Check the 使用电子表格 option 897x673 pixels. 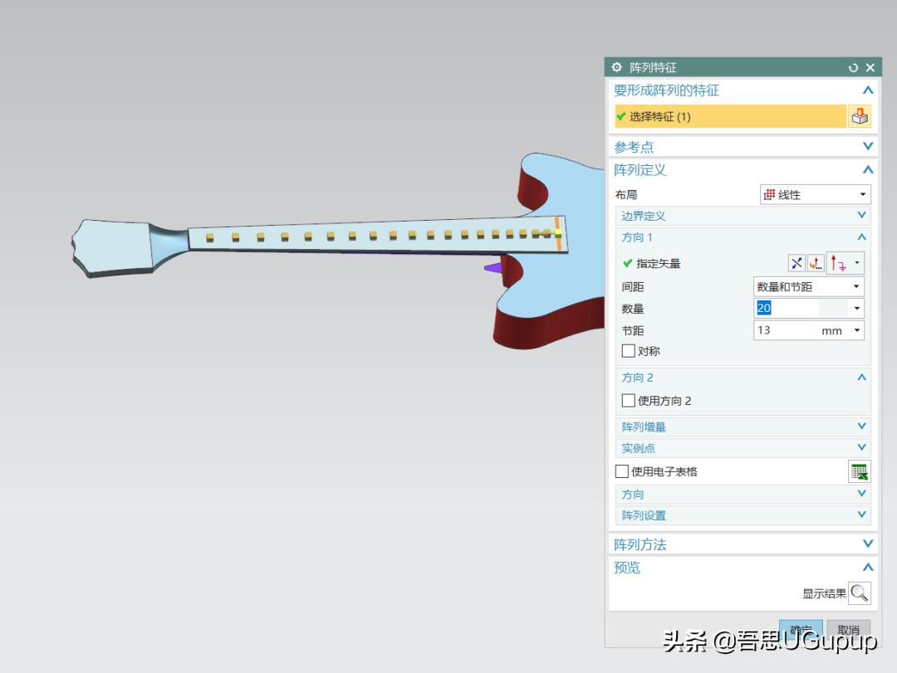[x=621, y=471]
